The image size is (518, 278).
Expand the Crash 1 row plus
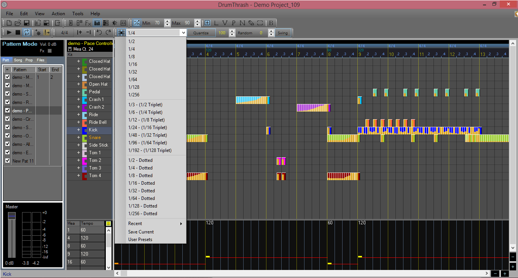79,99
